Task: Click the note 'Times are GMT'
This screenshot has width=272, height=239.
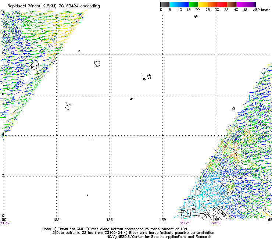Action: pos(71,229)
